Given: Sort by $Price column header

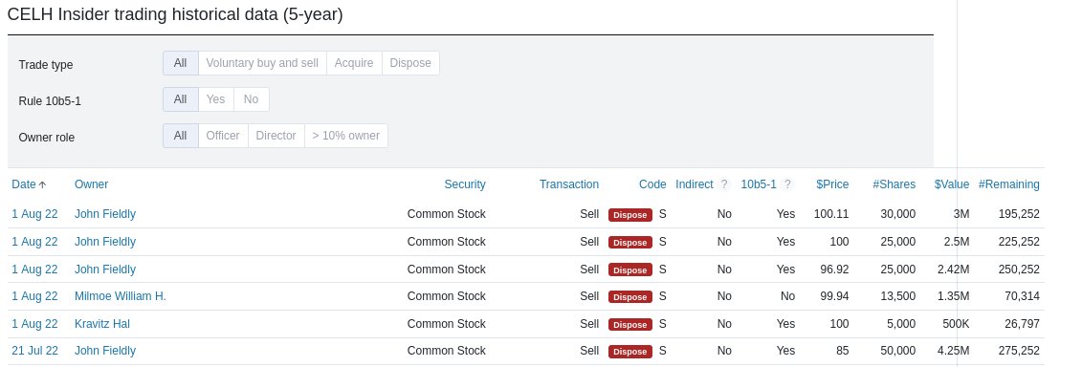Looking at the screenshot, I should pos(832,184).
